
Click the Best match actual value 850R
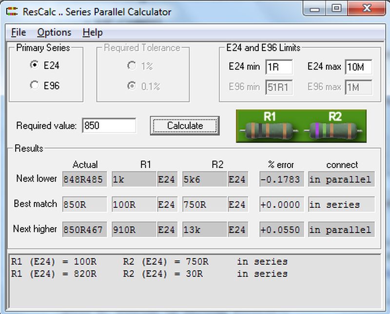point(84,204)
